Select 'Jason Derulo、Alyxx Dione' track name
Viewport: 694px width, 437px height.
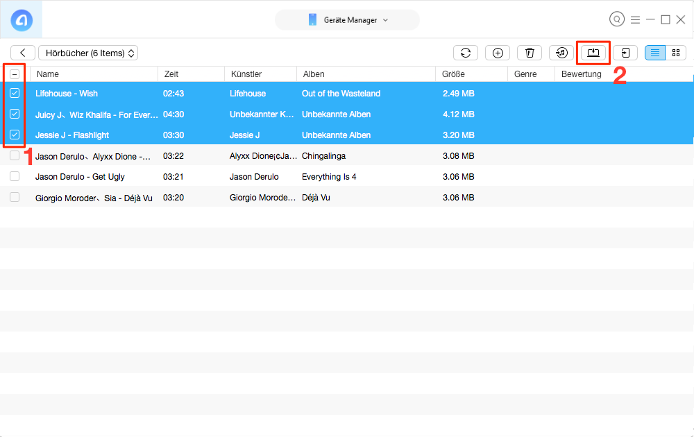93,157
